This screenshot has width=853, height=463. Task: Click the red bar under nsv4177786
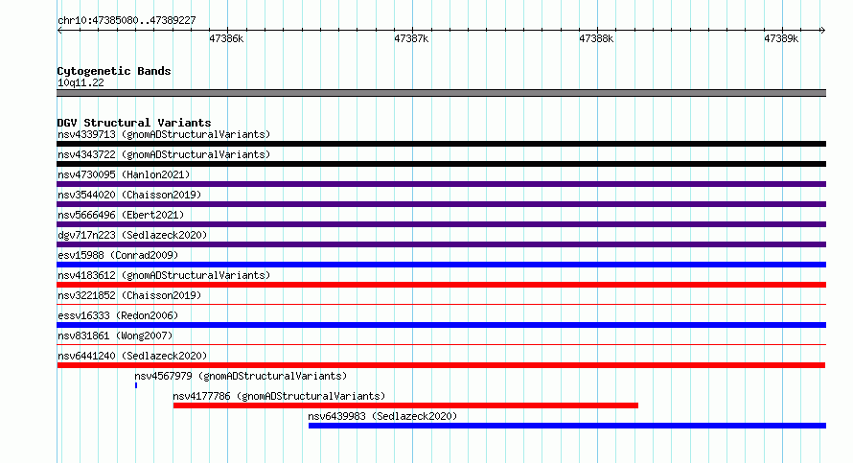[x=405, y=405]
